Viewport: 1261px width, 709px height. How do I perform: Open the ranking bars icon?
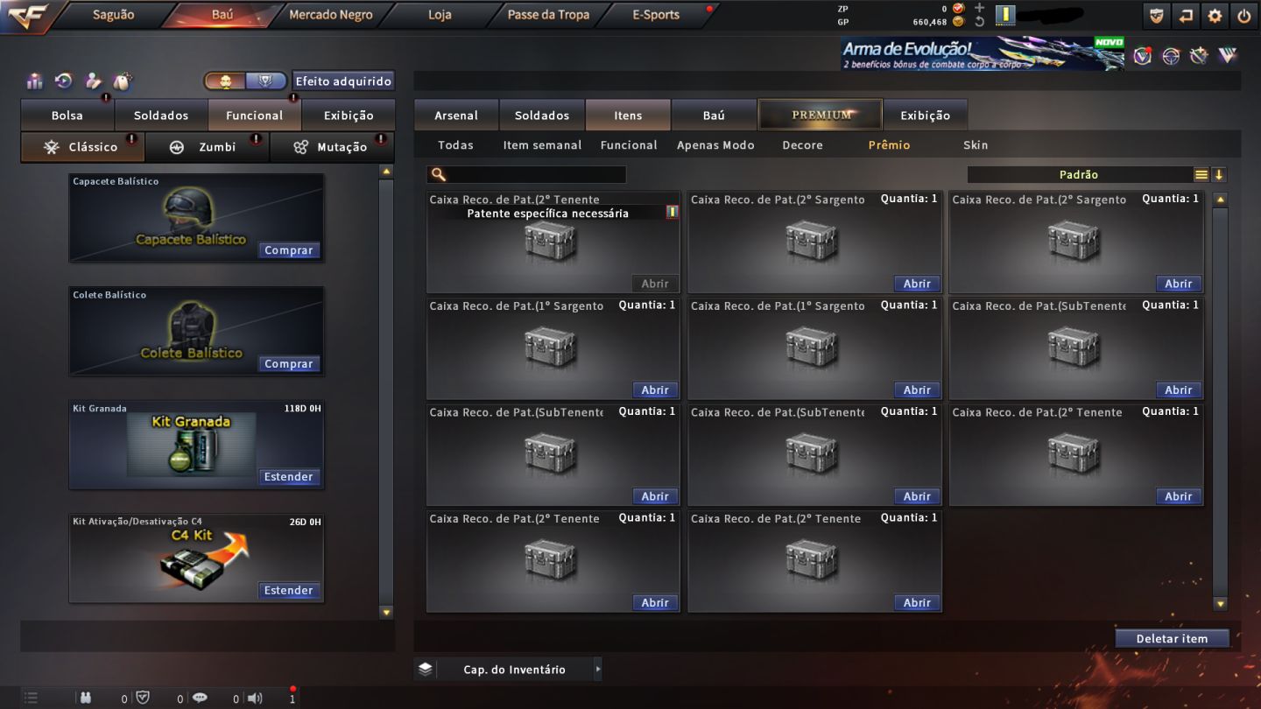35,81
